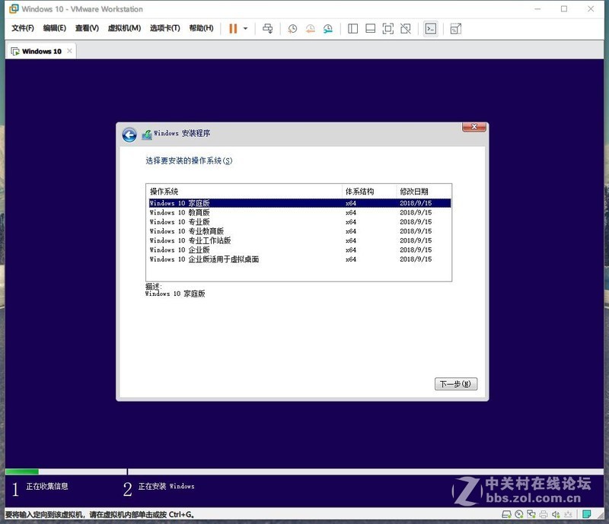Enter Unity mode using its toolbar icon
Screen dimensions: 609x524
[406, 28]
